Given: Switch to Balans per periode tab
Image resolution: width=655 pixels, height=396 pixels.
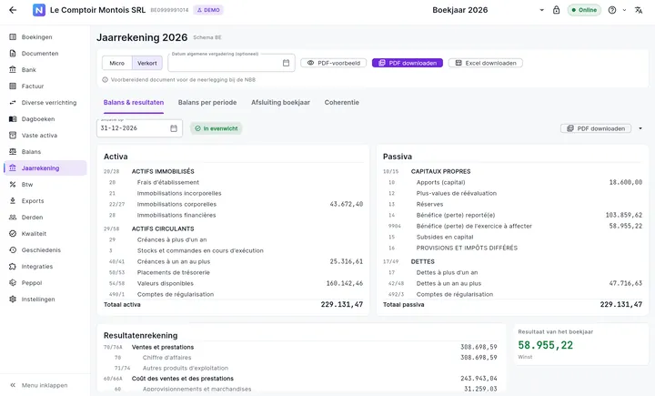Looking at the screenshot, I should pos(207,103).
